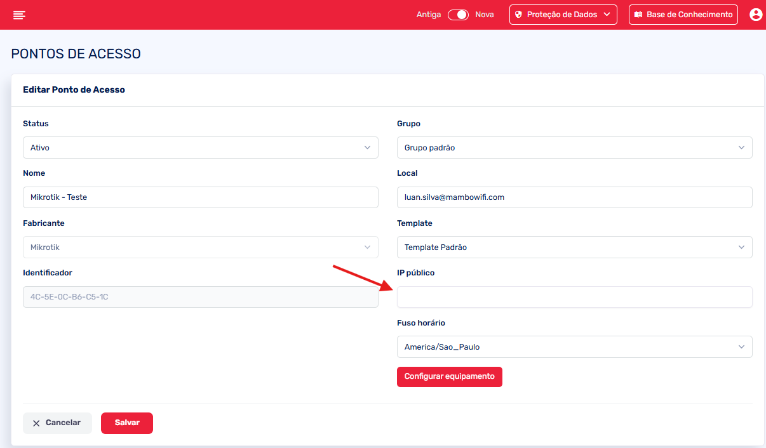Toggle the Antiga/Nova version switch

point(458,15)
